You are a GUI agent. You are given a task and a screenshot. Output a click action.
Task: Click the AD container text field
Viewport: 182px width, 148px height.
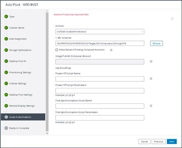click(100, 44)
